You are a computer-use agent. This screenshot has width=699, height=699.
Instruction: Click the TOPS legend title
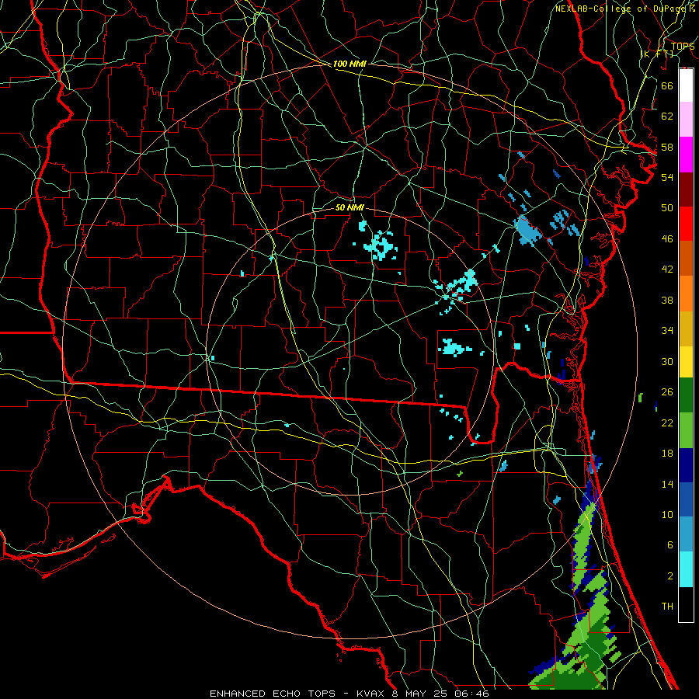683,46
